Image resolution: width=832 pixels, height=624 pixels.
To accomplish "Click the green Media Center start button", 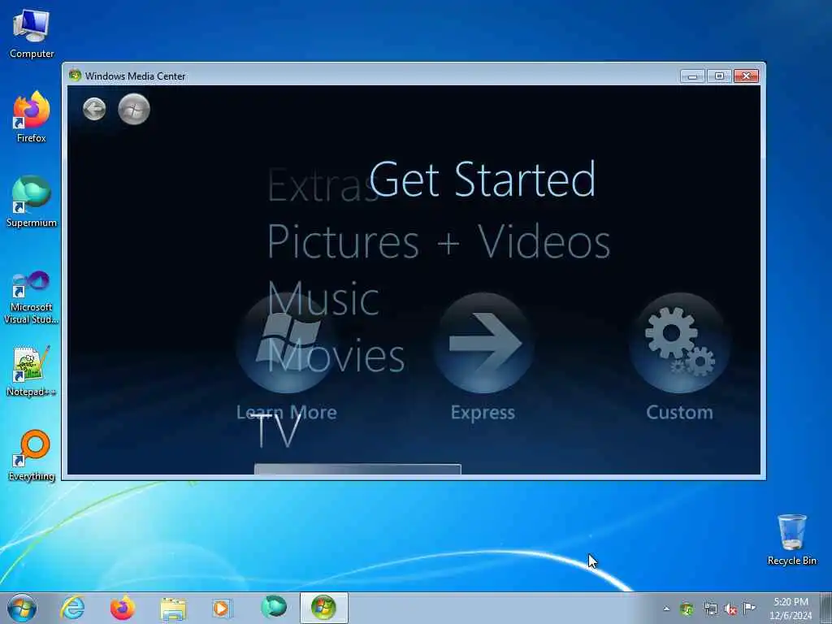I will tap(134, 110).
